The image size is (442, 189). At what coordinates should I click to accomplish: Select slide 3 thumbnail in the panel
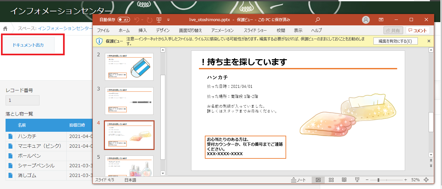(129, 101)
